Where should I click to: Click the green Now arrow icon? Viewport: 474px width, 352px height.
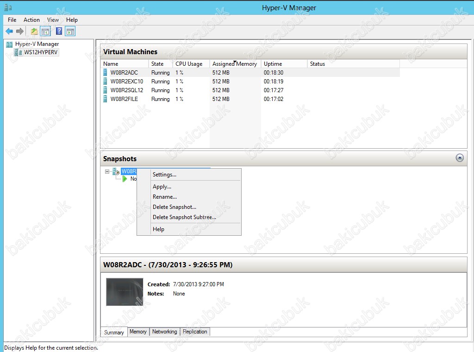(x=125, y=179)
